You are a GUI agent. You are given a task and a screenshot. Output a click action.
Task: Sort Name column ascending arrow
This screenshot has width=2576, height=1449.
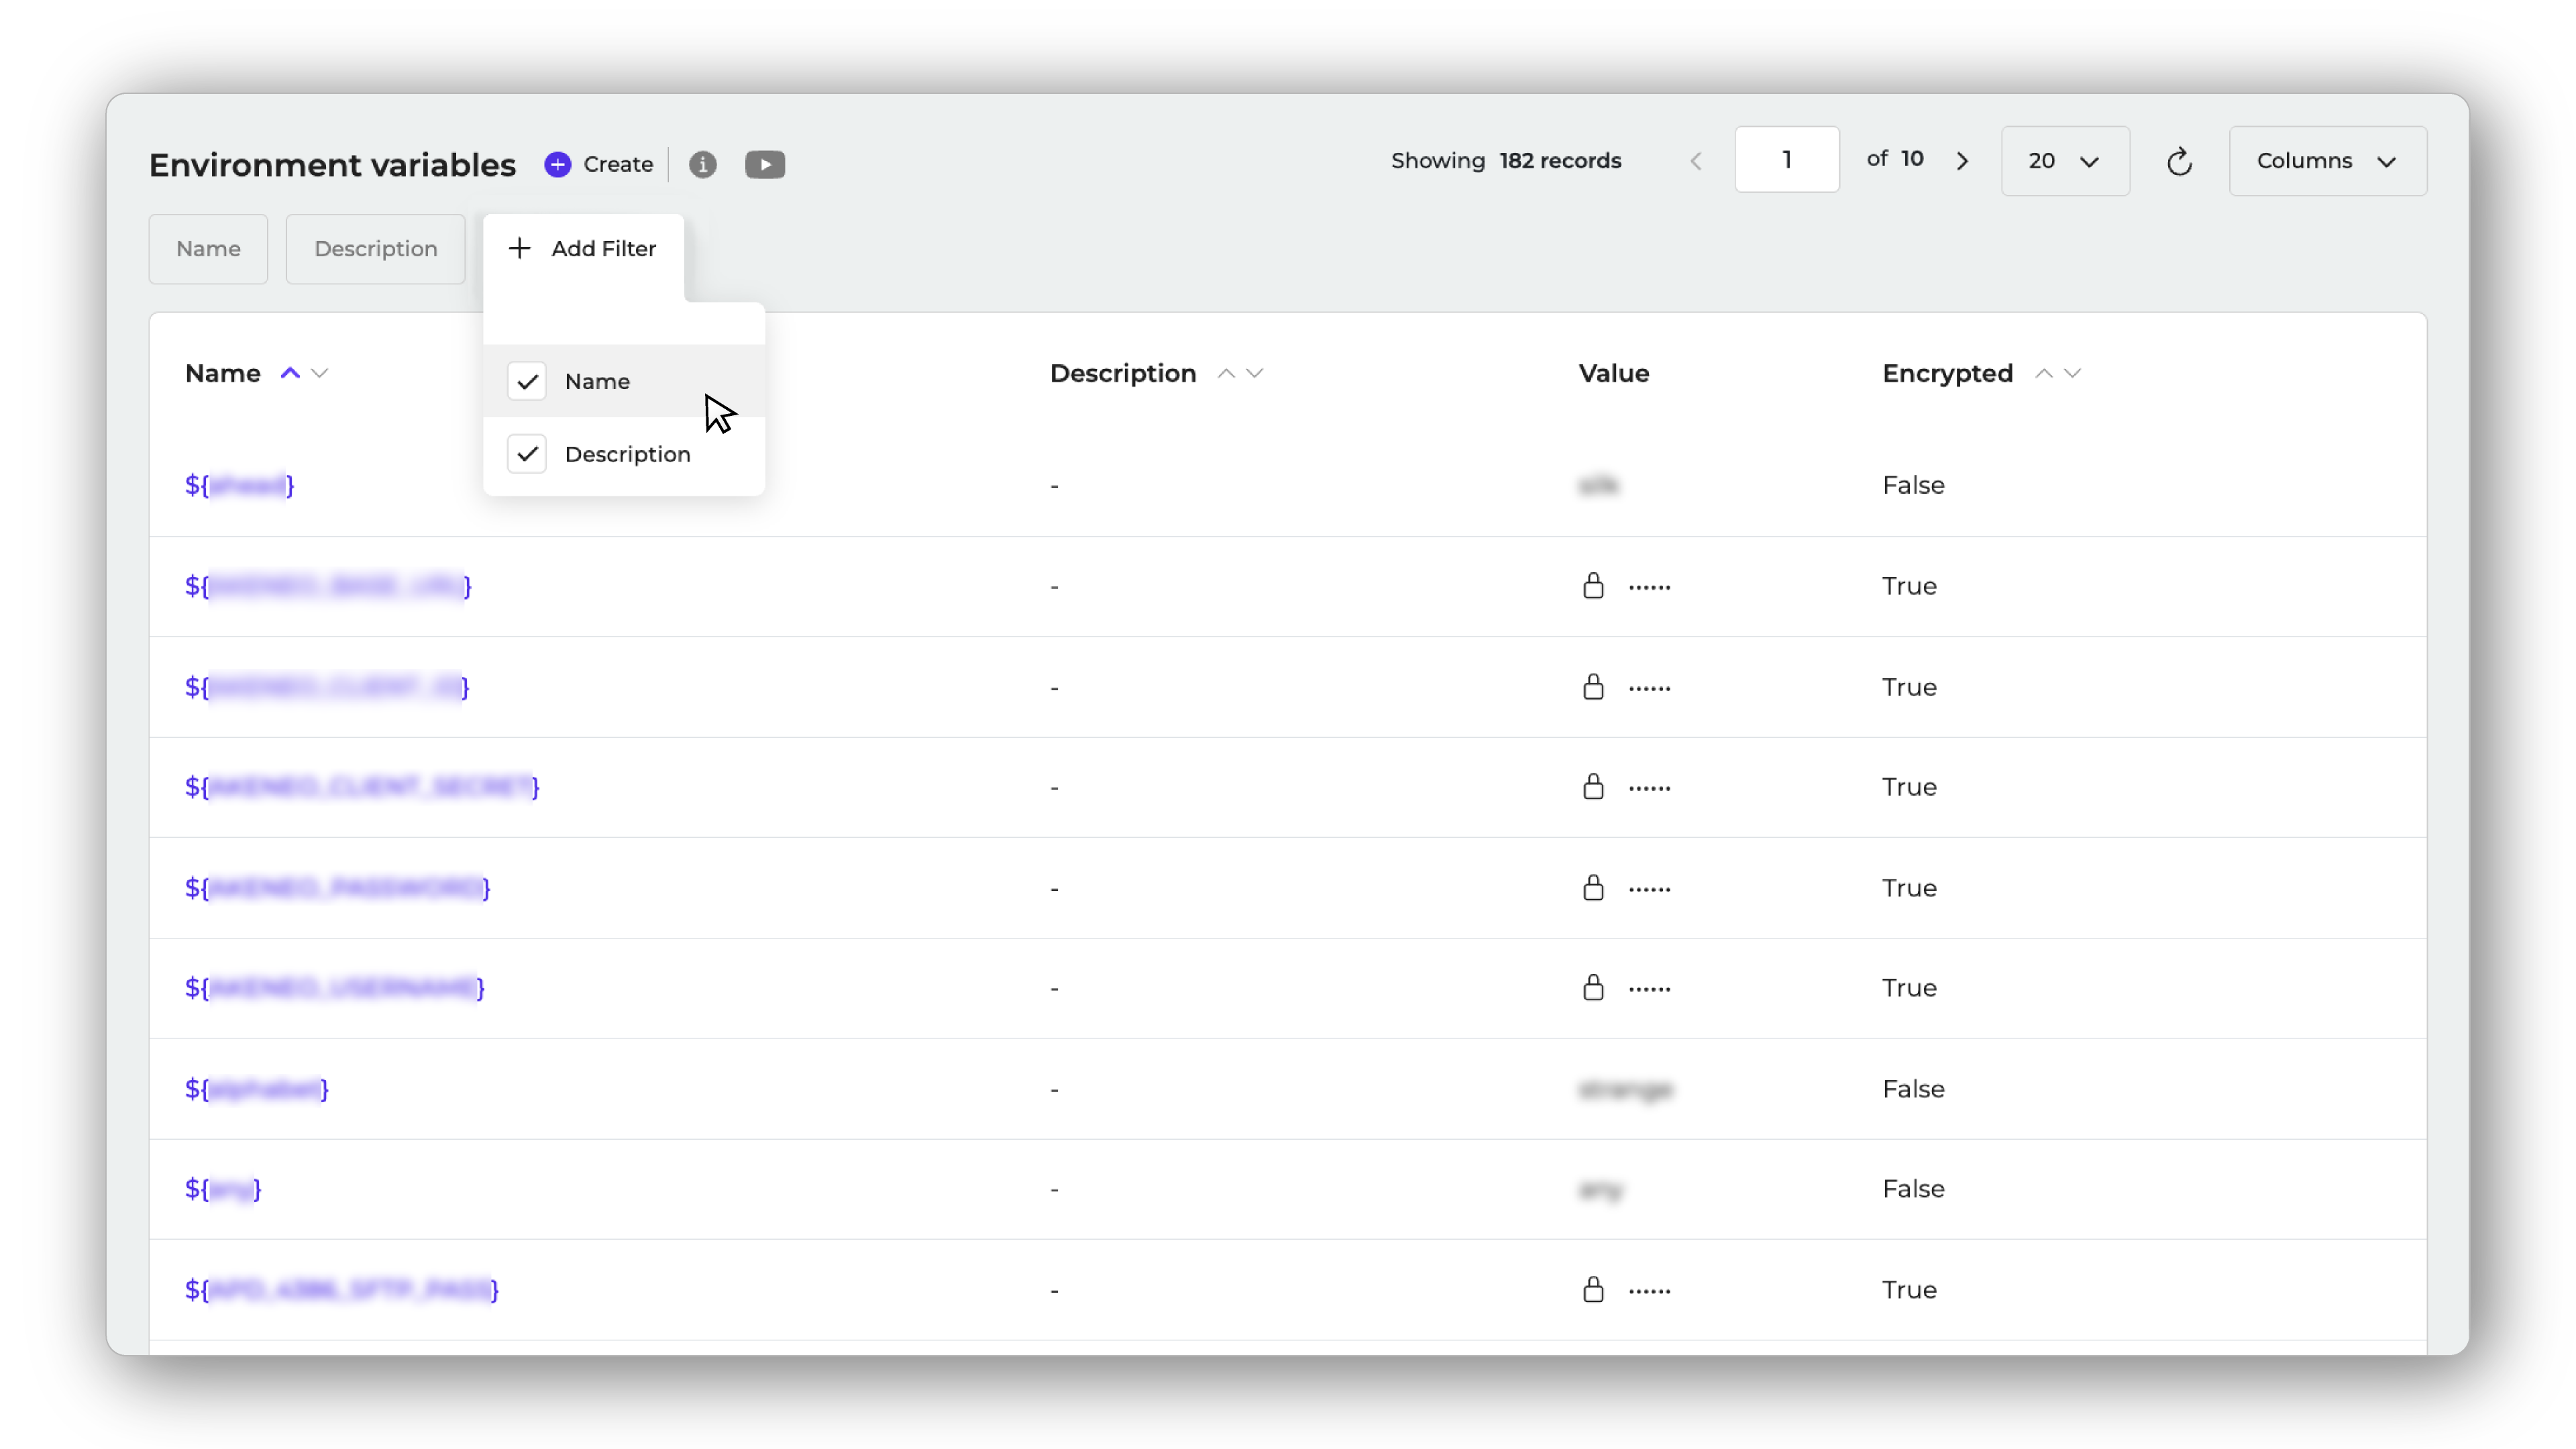[290, 373]
